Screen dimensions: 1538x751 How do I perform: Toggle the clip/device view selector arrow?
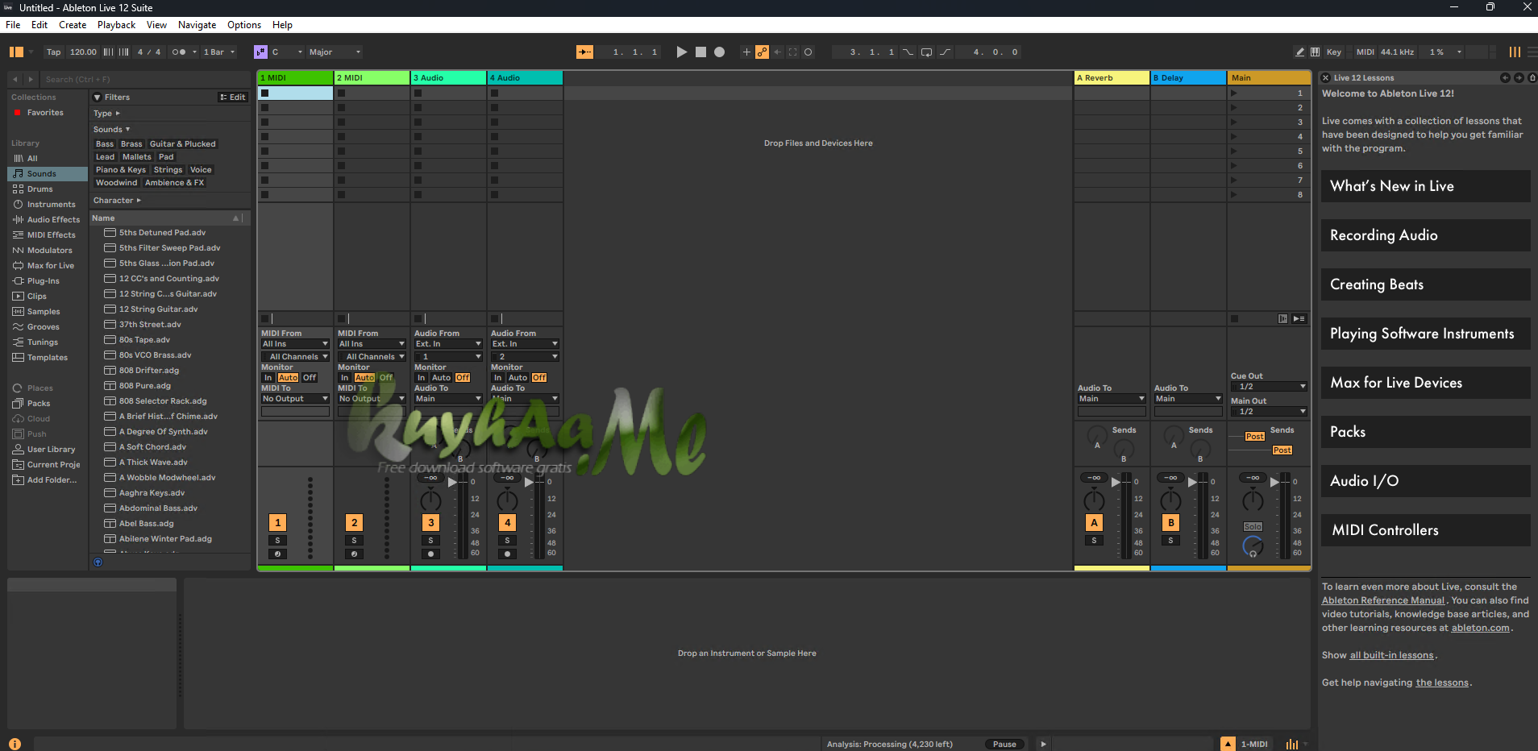1228,744
